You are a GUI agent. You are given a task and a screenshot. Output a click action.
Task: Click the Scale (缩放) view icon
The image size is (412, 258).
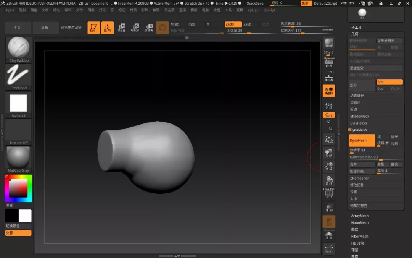[x=329, y=167]
